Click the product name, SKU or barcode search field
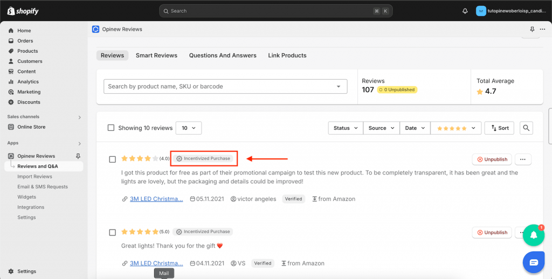552x279 pixels. pyautogui.click(x=221, y=86)
